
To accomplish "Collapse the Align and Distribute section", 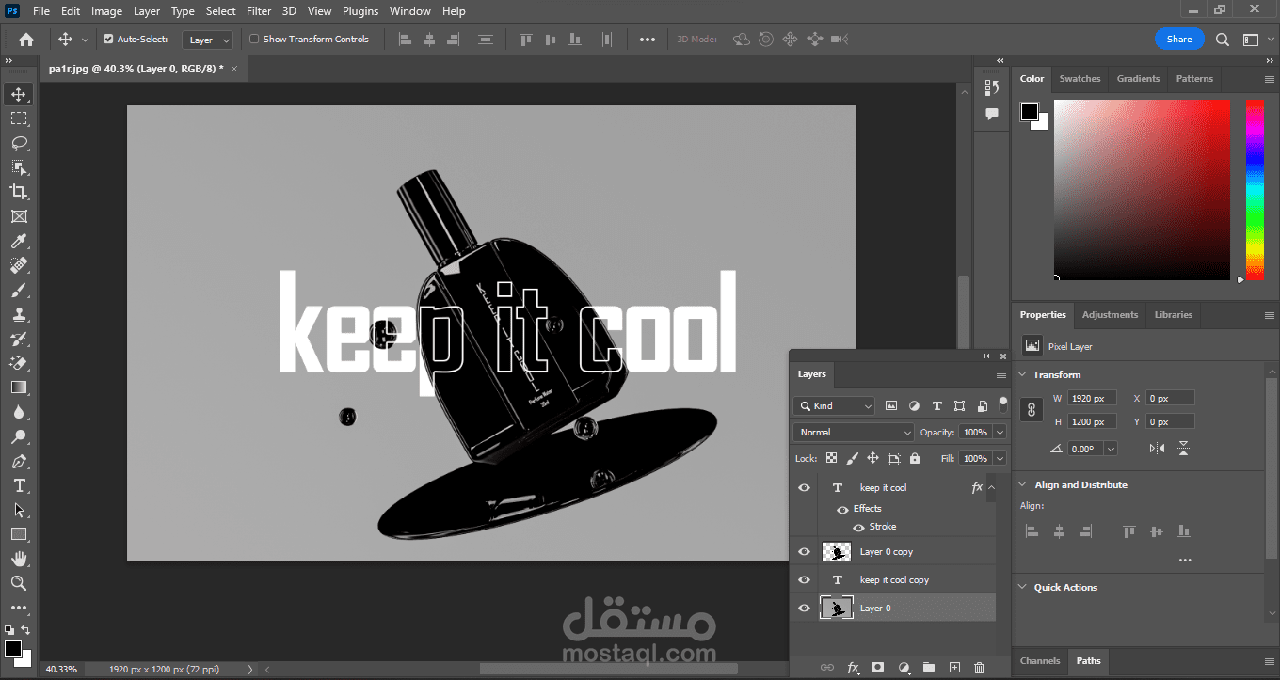I will [x=1023, y=484].
